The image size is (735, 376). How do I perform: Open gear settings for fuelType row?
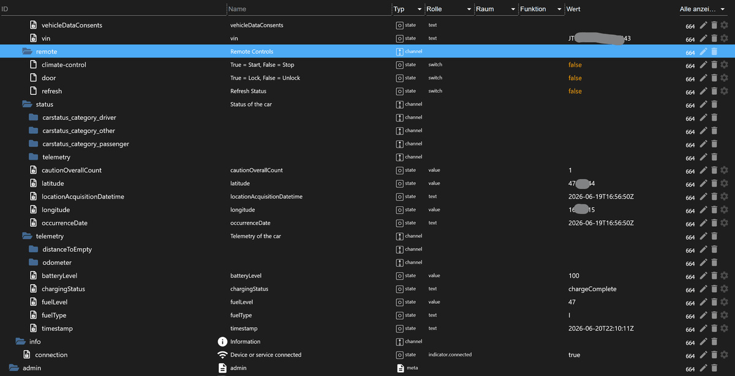724,315
